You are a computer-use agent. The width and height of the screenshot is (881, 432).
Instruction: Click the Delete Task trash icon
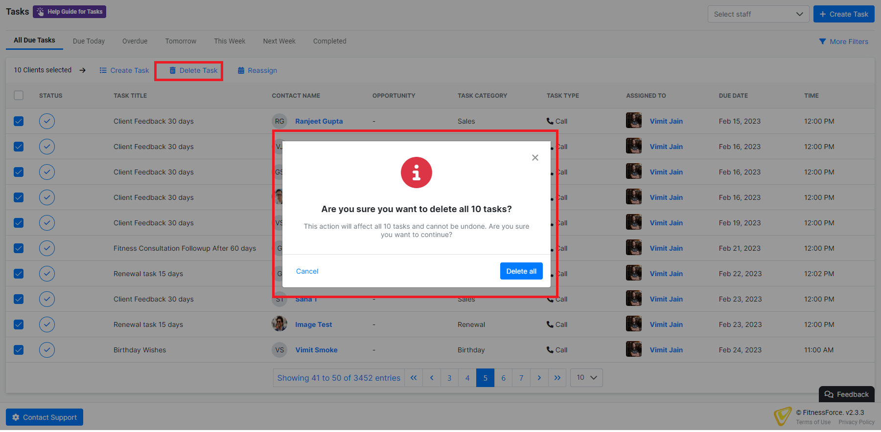click(x=173, y=70)
